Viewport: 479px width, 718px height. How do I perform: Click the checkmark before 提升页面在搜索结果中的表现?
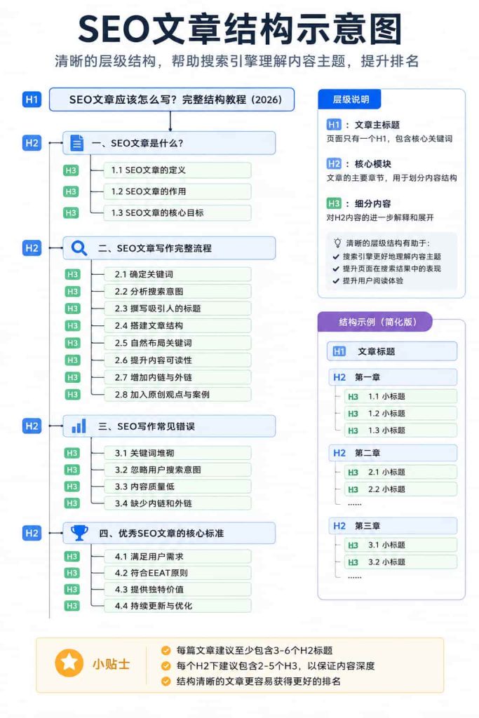(x=336, y=269)
